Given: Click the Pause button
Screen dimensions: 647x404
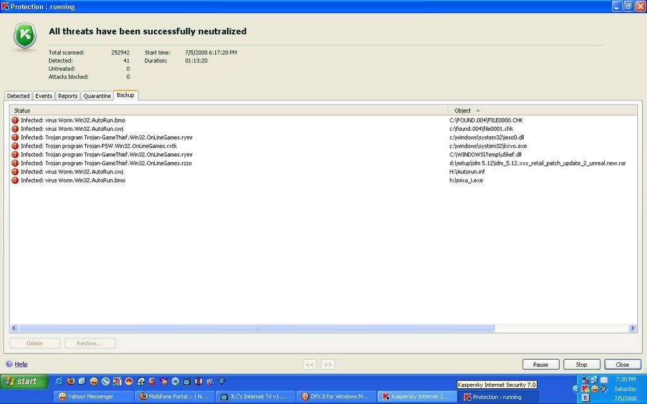Looking at the screenshot, I should (x=541, y=364).
